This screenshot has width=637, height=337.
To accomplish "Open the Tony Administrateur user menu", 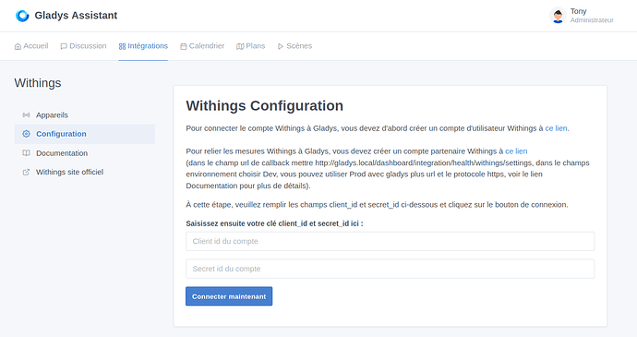I will coord(582,16).
